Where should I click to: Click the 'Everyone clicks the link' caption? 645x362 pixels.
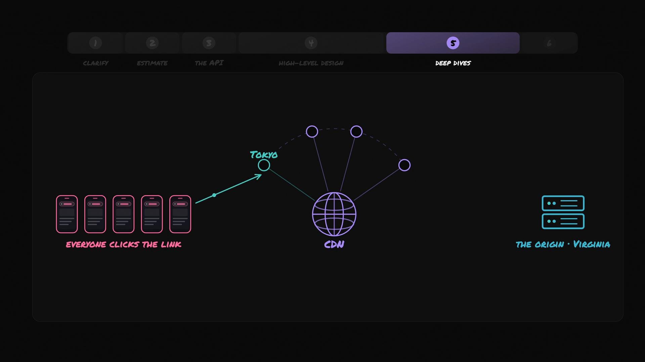[124, 244]
